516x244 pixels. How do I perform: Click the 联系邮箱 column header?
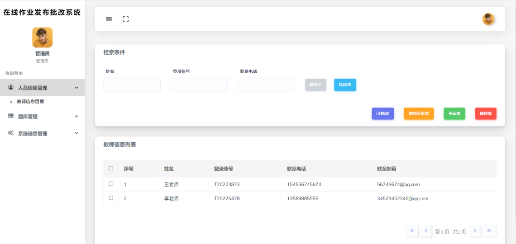(387, 169)
